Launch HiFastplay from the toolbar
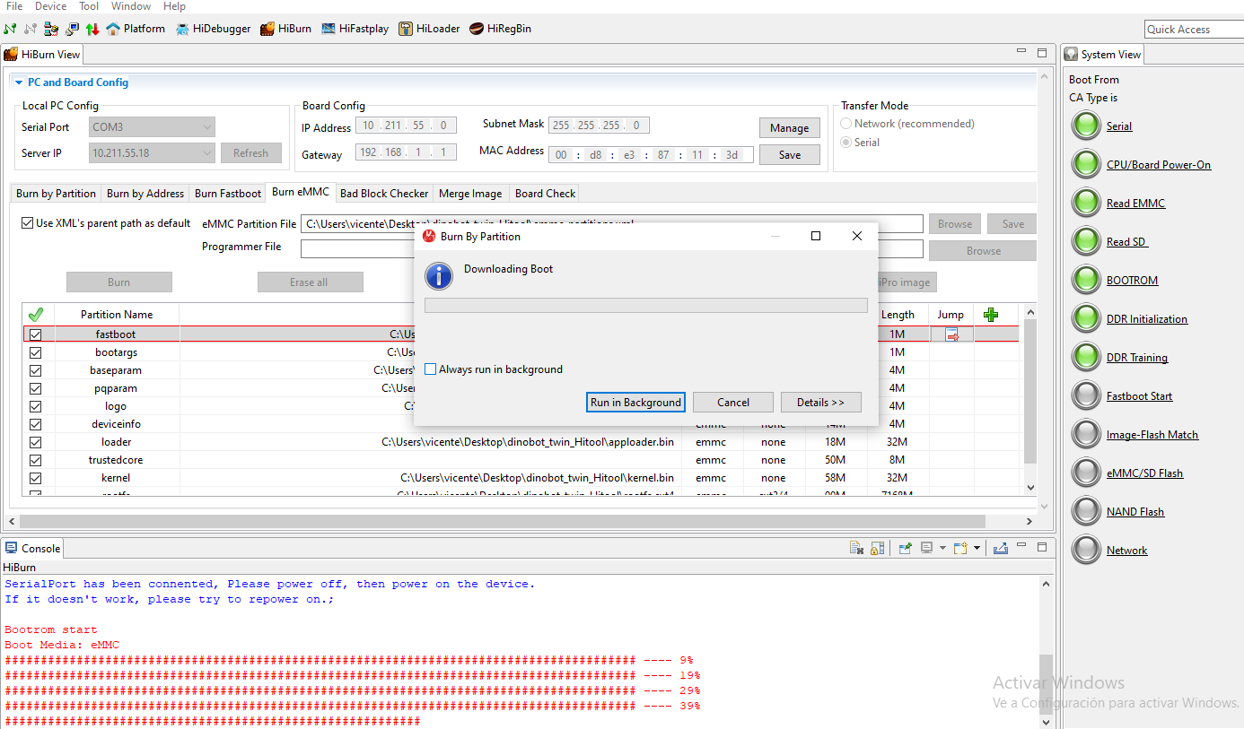The height and width of the screenshot is (729, 1244). pyautogui.click(x=355, y=29)
